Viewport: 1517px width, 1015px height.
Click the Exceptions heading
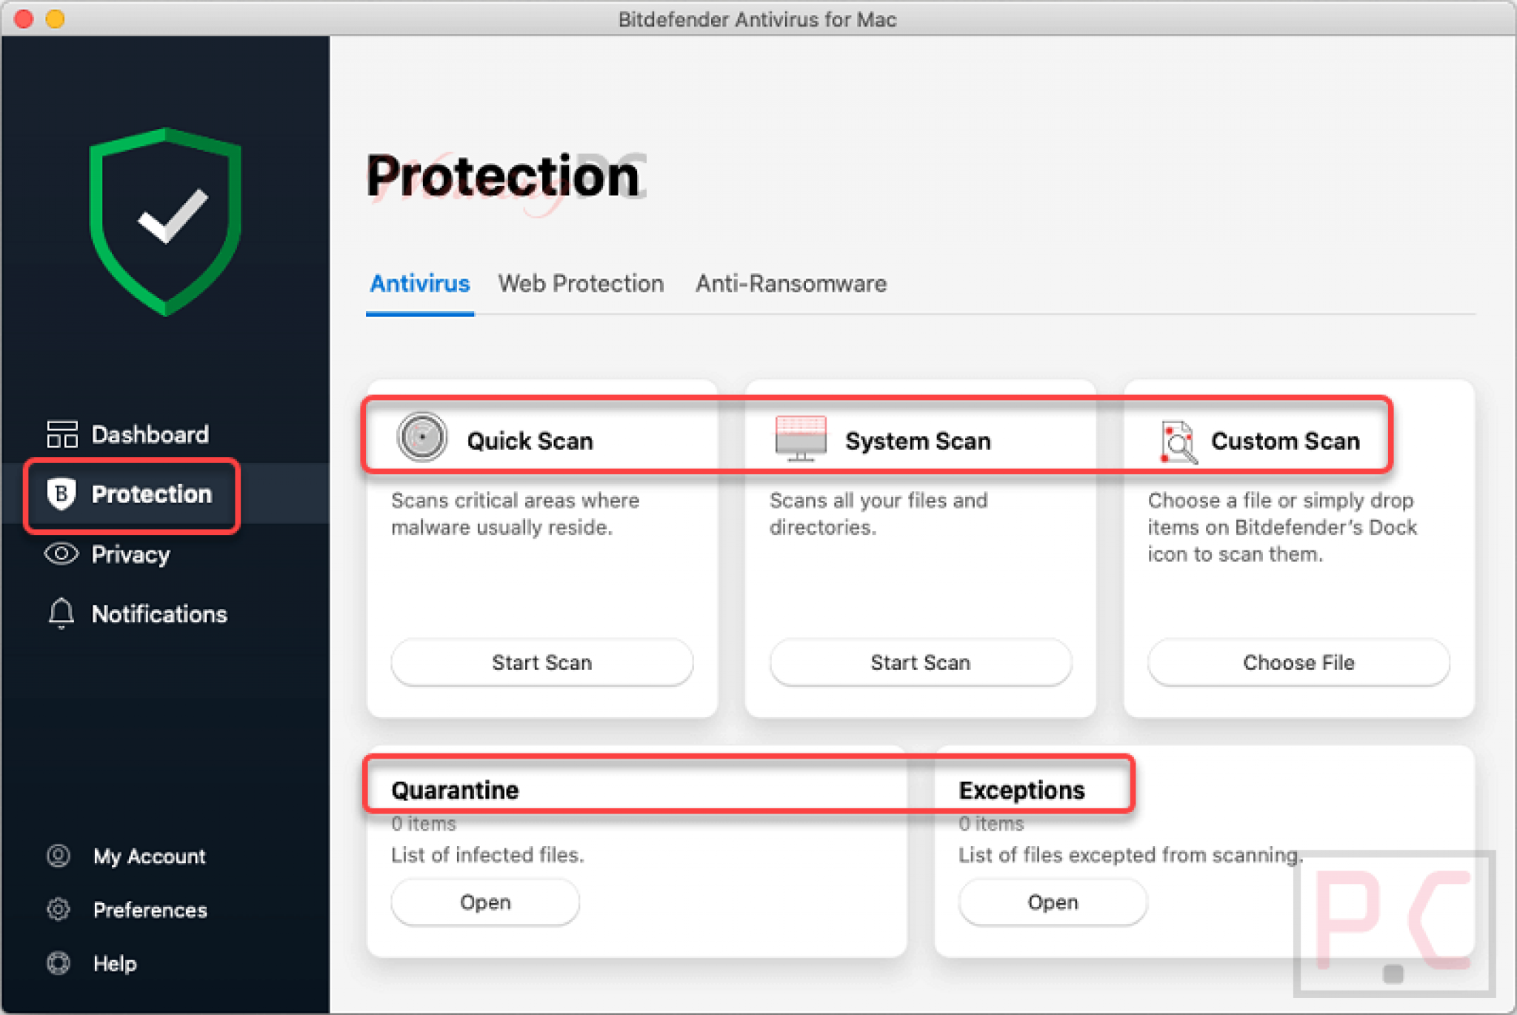point(1021,790)
